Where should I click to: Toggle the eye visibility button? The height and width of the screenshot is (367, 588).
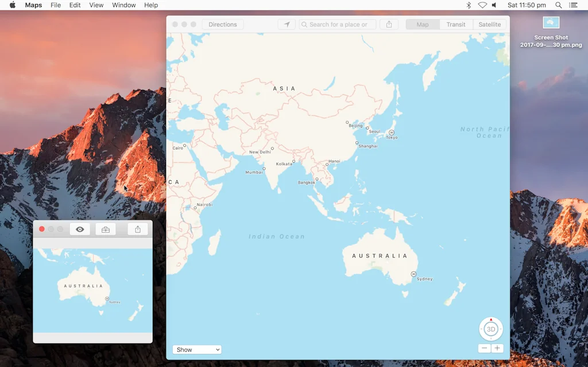[x=80, y=229]
